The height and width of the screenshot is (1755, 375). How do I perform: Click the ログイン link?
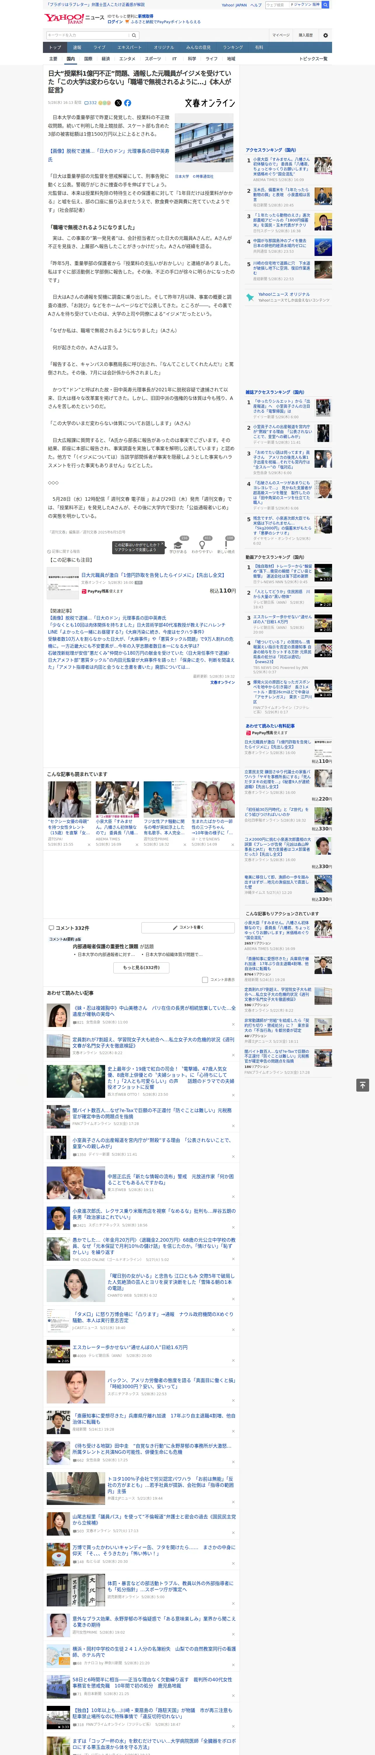[x=115, y=22]
